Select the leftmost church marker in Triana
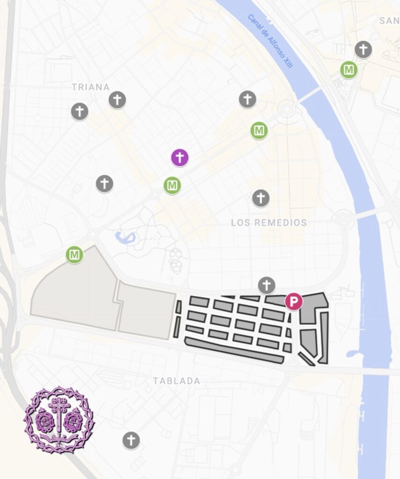Image resolution: width=400 pixels, height=479 pixels. click(x=80, y=111)
